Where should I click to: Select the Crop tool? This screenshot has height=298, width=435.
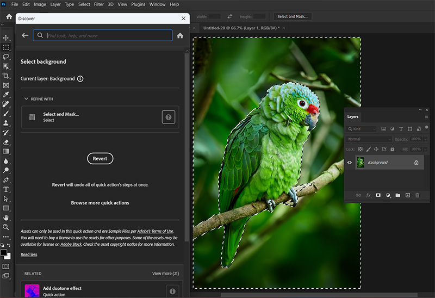pos(7,76)
